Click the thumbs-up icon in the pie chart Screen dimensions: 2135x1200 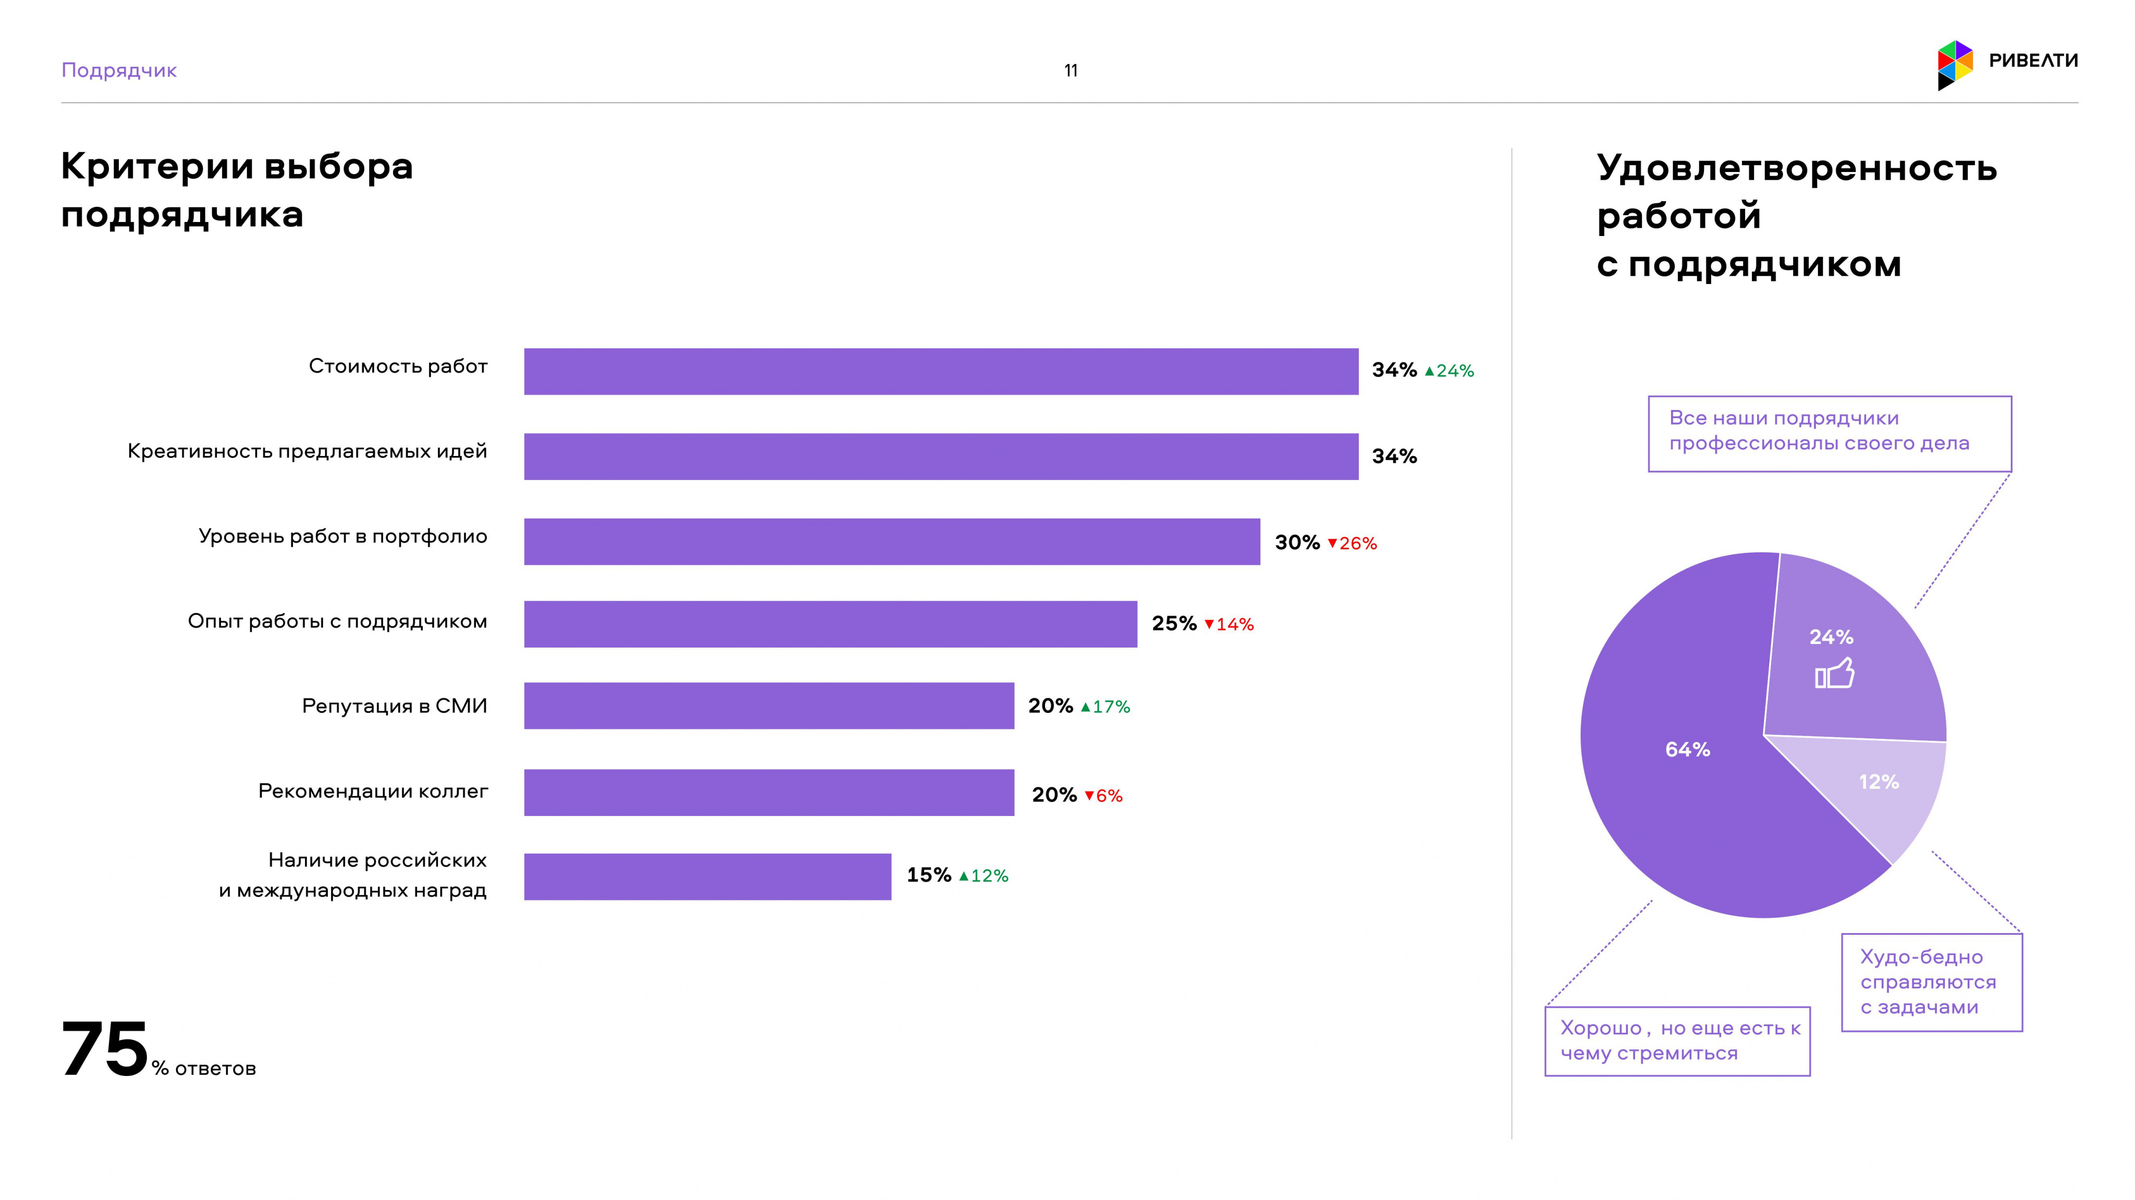(x=1835, y=673)
